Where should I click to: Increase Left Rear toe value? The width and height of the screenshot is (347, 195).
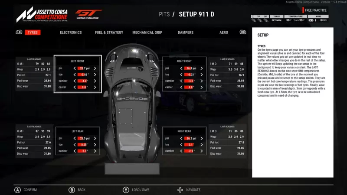[x=95, y=145]
